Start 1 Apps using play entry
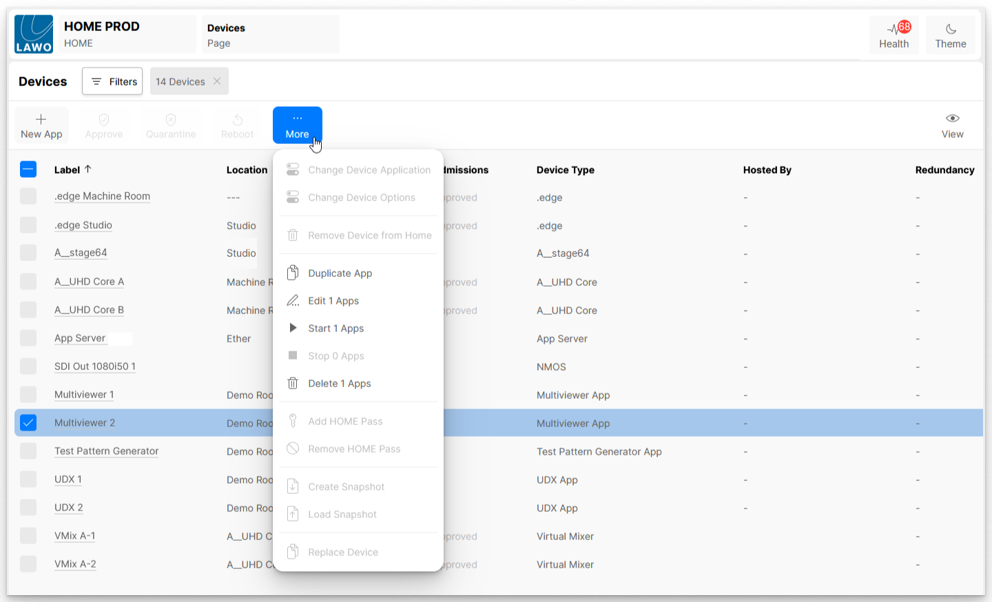Viewport: 992px width, 602px height. click(335, 329)
